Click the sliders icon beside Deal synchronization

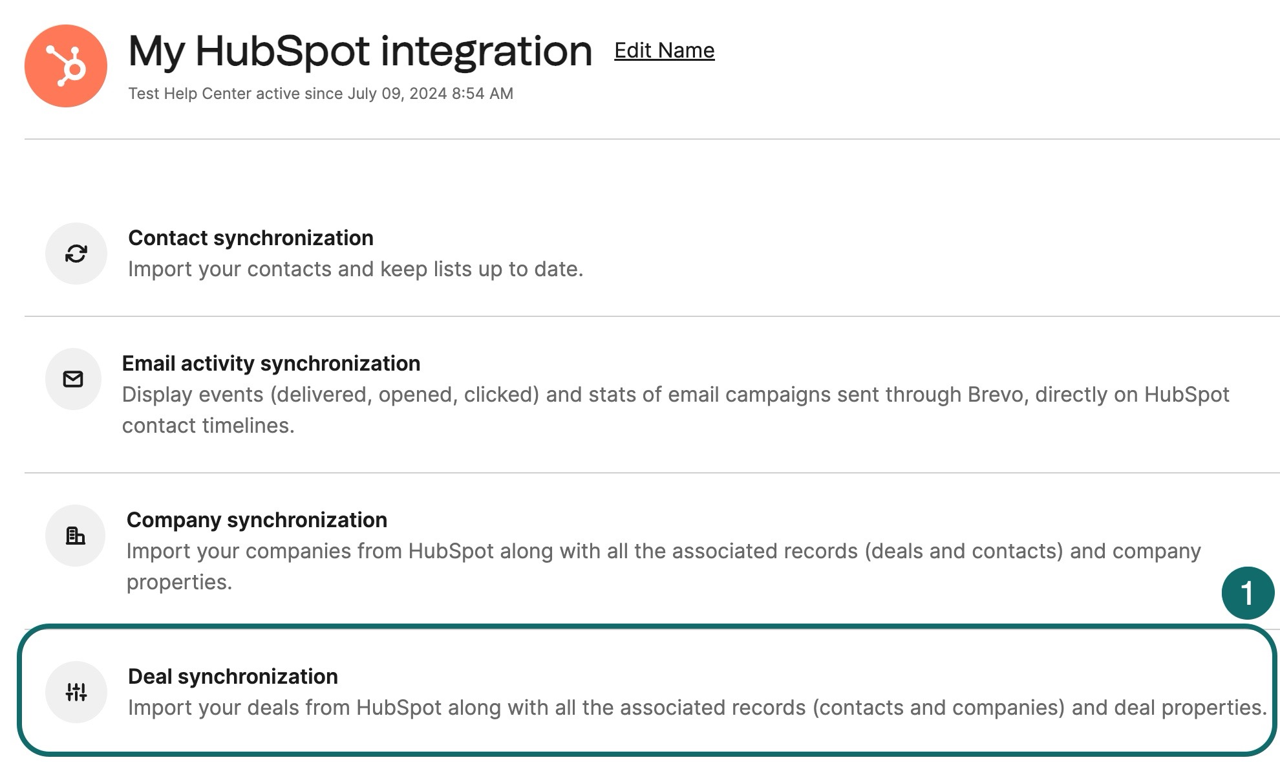76,691
